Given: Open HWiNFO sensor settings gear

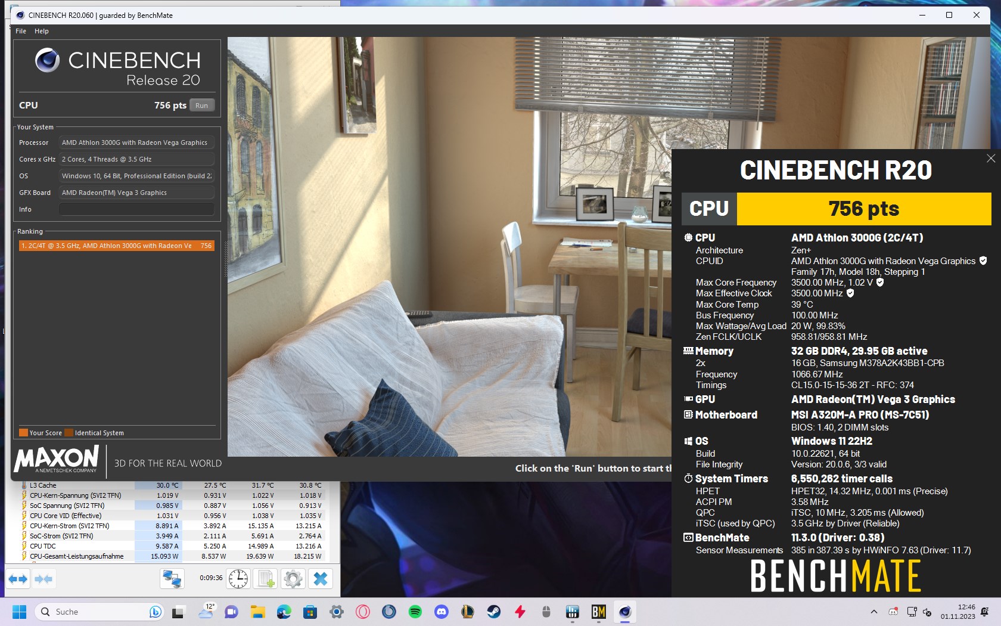Looking at the screenshot, I should point(293,578).
